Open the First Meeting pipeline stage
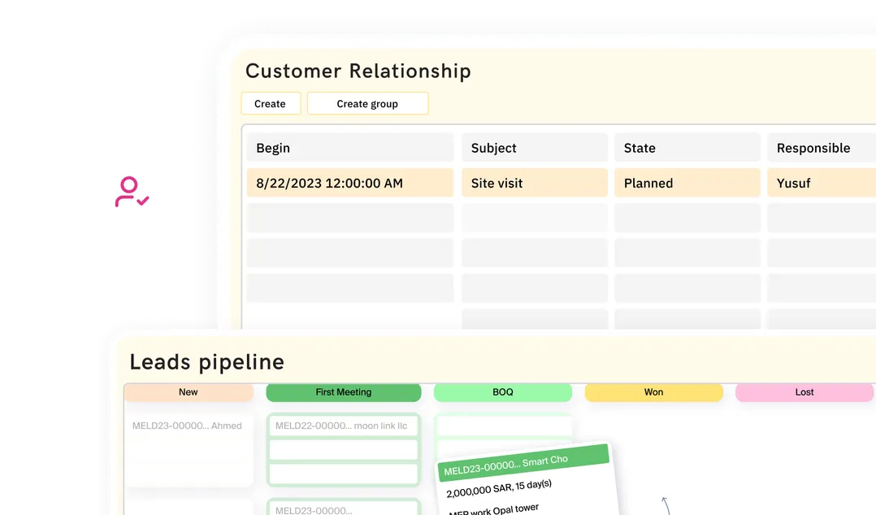The width and height of the screenshot is (876, 515). pyautogui.click(x=344, y=392)
